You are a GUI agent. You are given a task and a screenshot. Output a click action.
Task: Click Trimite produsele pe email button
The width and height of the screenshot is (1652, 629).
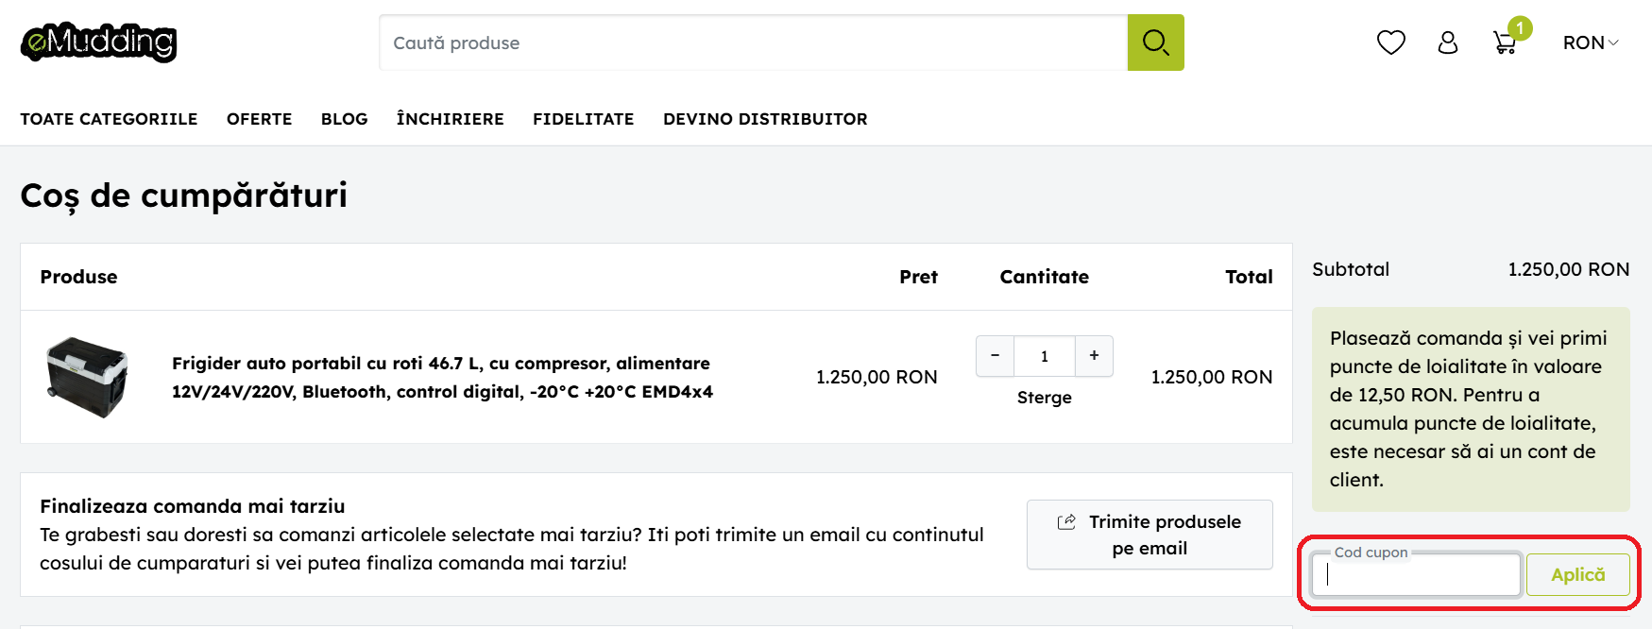tap(1150, 535)
